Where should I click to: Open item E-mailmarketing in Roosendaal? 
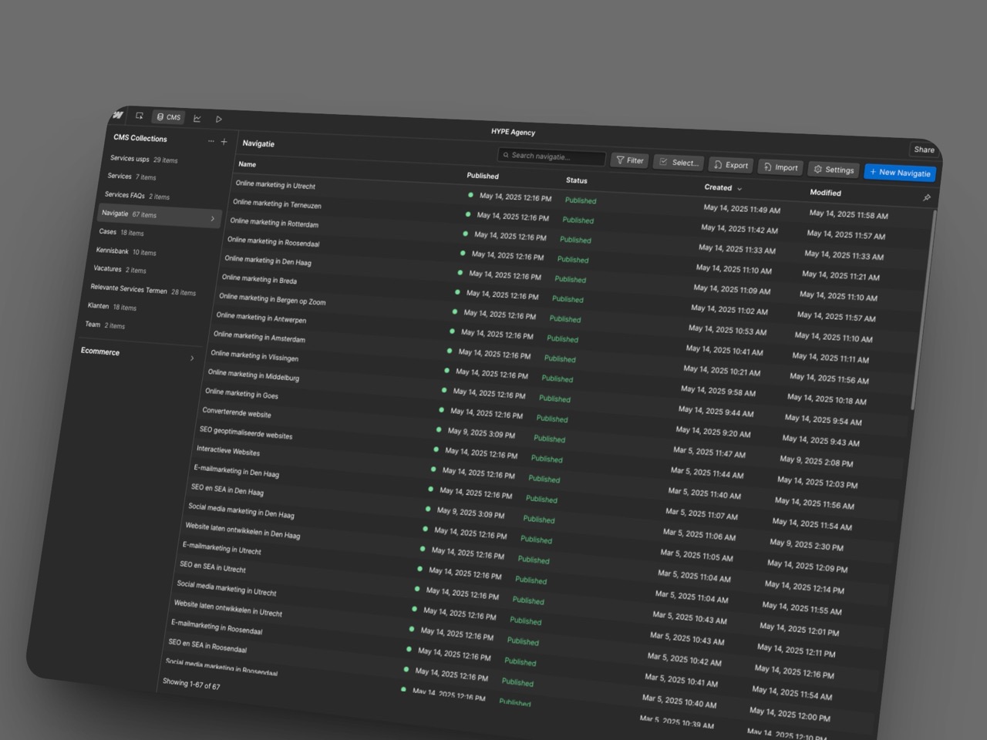(x=216, y=627)
